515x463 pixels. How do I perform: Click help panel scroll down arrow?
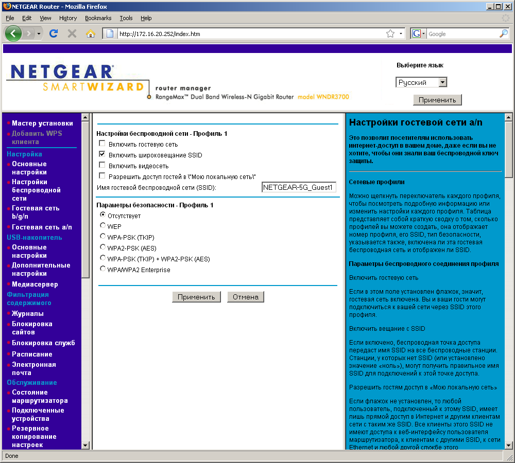[508, 446]
